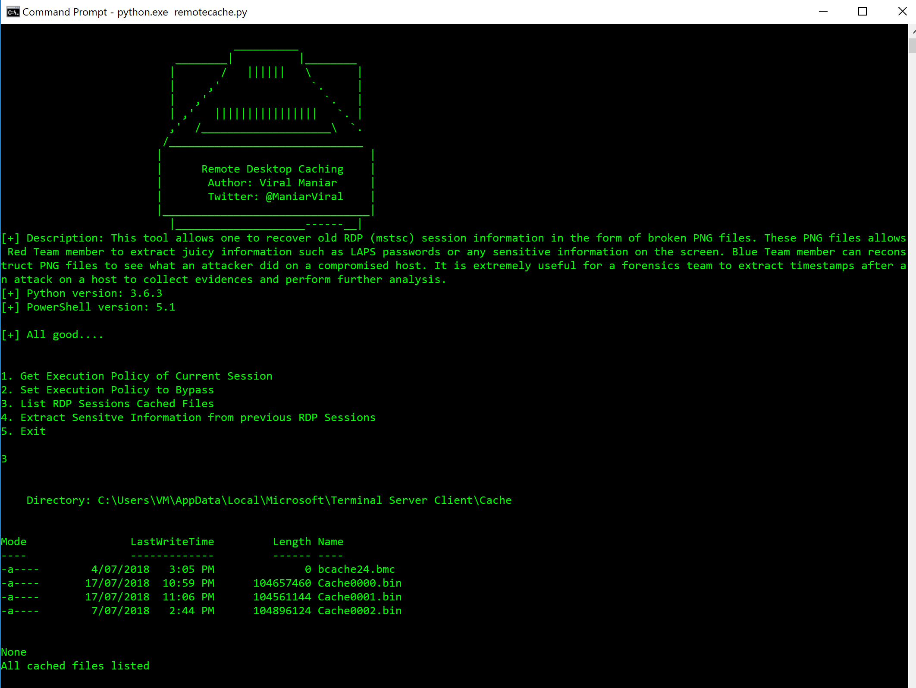
Task: Click the @ManiarViral Twitter handle text
Action: (x=304, y=197)
